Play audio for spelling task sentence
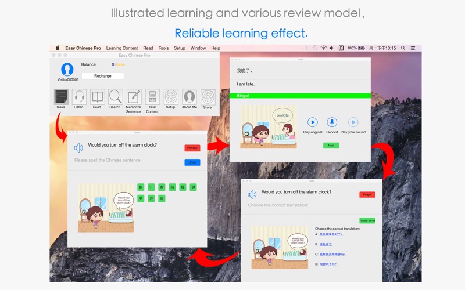This screenshot has height=290, width=465. 78,148
